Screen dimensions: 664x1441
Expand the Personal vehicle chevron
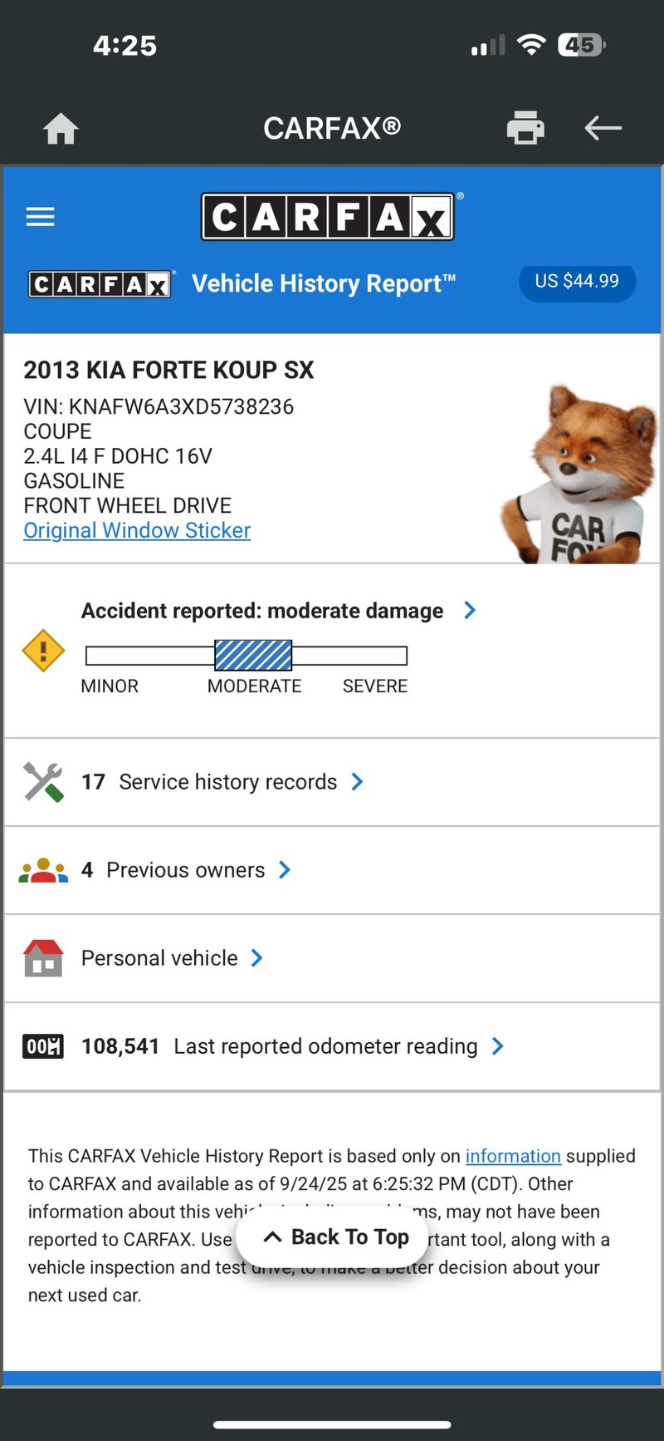coord(256,957)
